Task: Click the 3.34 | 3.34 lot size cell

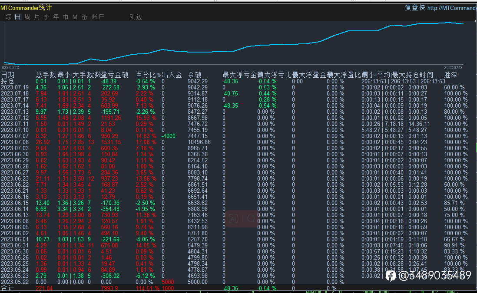Action: tap(70, 209)
